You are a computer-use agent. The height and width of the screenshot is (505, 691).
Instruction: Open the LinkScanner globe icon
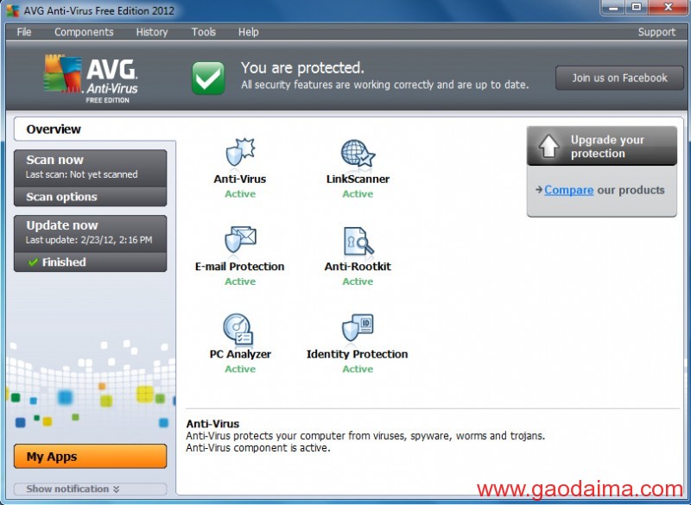(x=358, y=153)
